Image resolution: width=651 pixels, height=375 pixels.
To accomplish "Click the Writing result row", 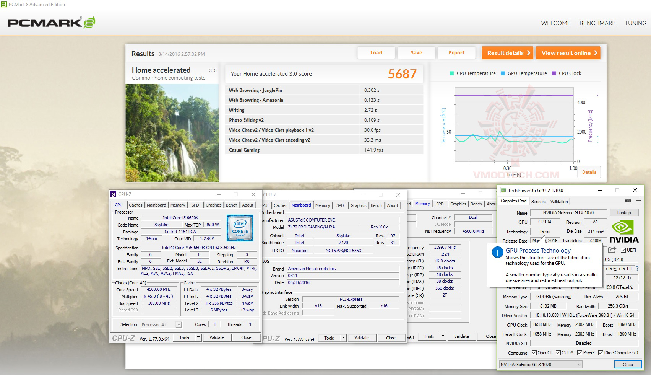I will pyautogui.click(x=324, y=110).
